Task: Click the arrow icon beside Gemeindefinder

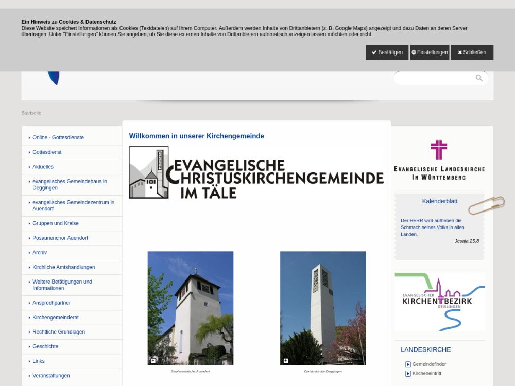Action: [408, 364]
